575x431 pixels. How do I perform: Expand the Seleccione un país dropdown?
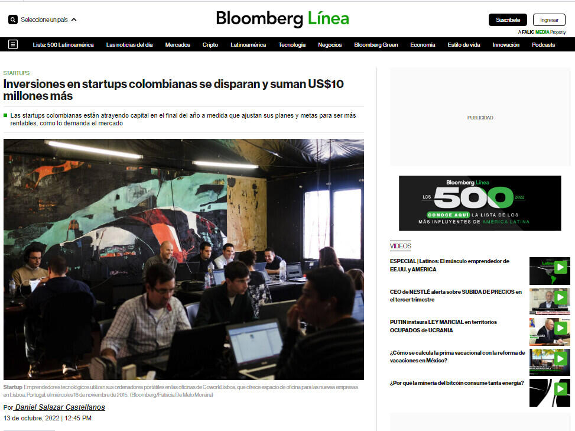click(x=44, y=20)
